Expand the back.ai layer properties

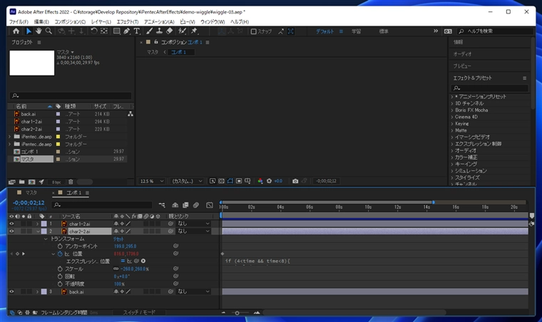pos(37,291)
